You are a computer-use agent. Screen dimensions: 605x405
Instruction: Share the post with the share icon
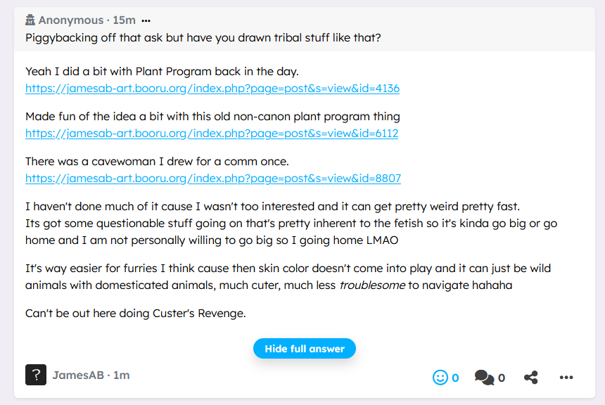pyautogui.click(x=531, y=378)
